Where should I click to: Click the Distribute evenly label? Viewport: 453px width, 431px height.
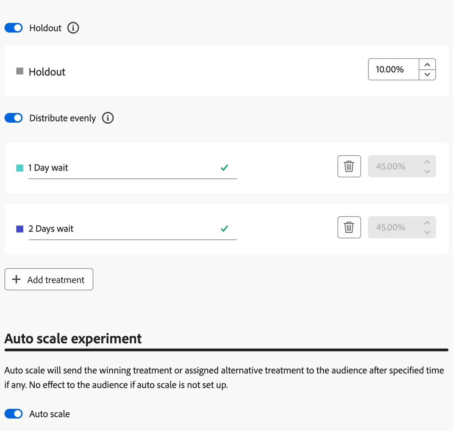[x=62, y=118]
